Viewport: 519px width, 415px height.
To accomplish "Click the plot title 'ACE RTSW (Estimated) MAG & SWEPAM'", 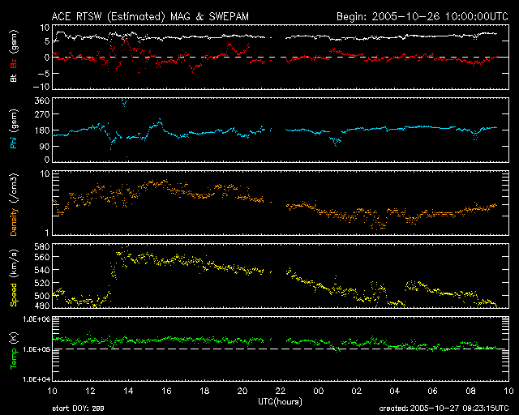I will [x=150, y=16].
